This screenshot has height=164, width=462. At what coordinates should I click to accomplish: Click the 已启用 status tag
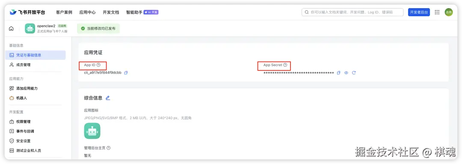click(x=62, y=26)
